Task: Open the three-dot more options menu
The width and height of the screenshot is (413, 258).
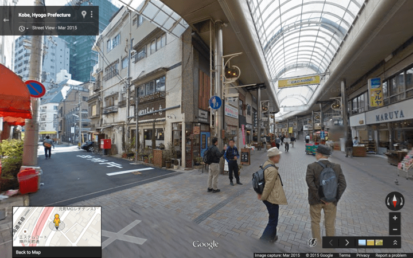Action: pos(92,14)
